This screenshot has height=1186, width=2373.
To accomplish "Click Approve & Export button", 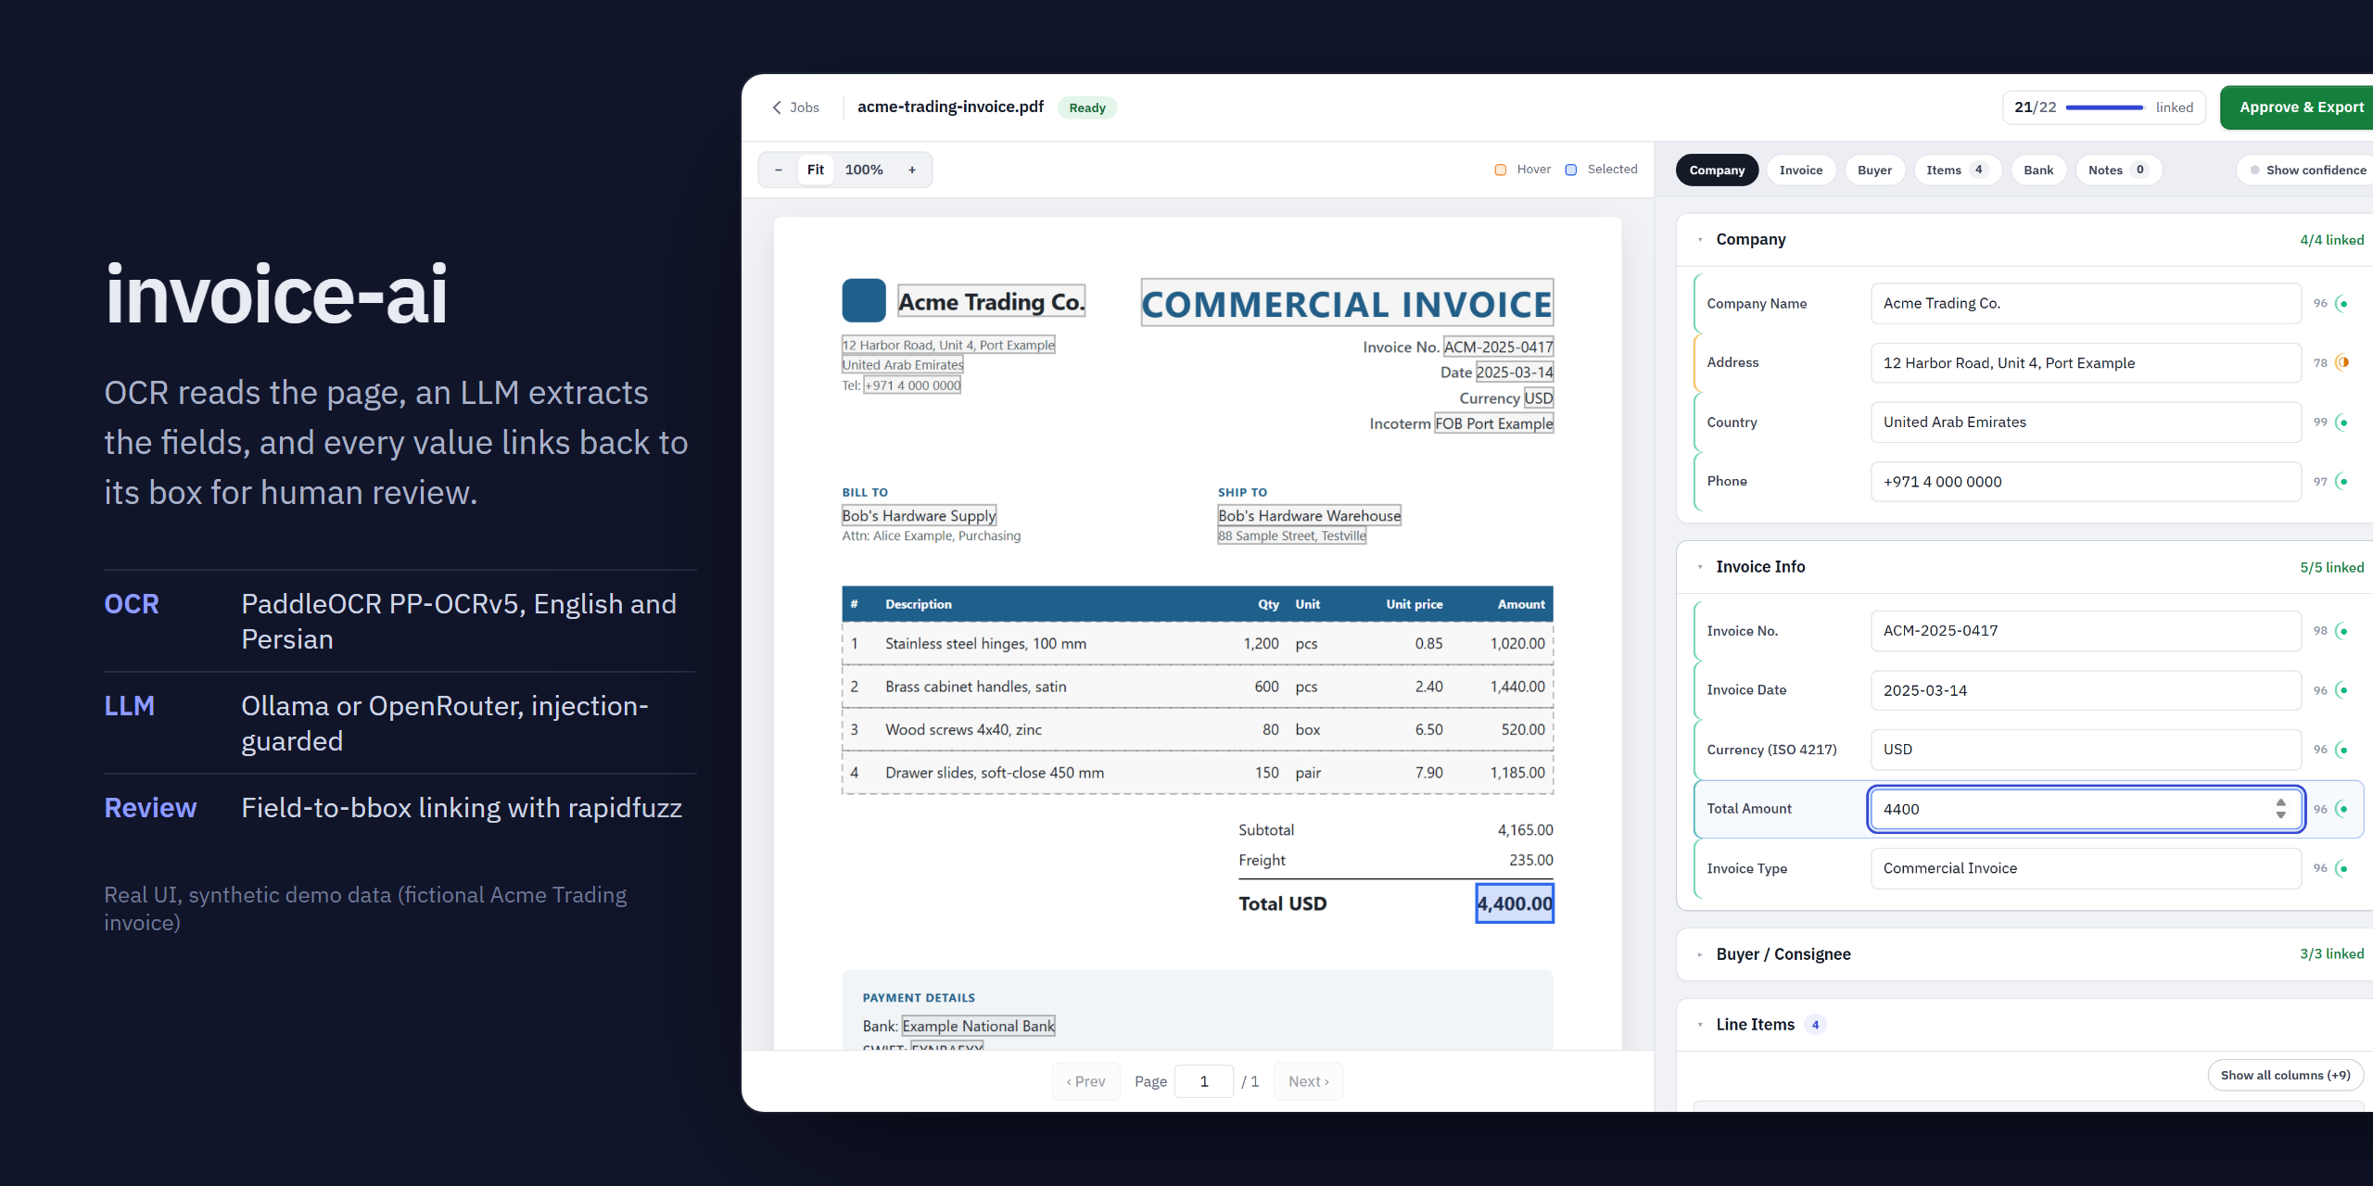I will 2299,107.
